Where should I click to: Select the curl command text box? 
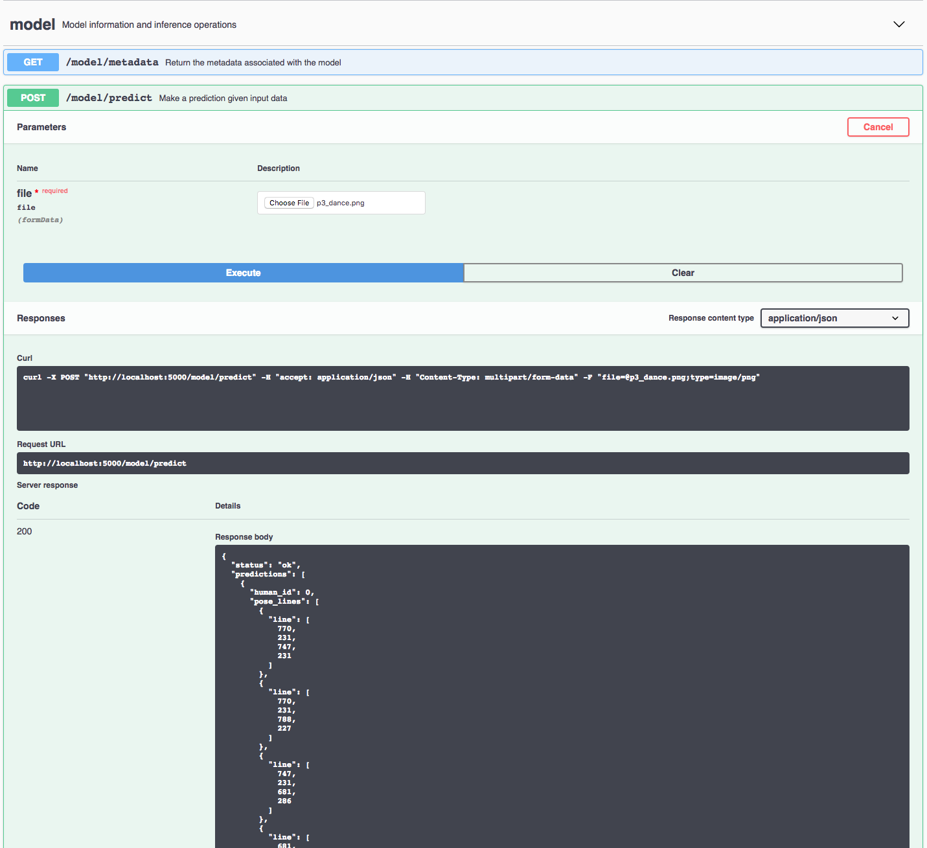click(463, 398)
